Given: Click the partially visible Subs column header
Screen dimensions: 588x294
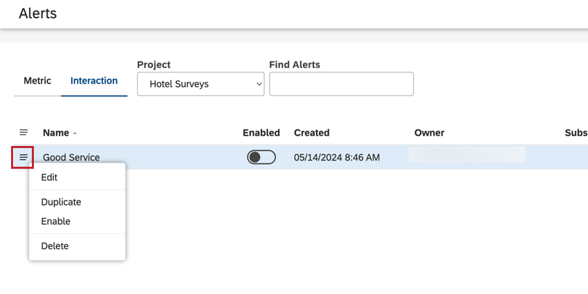Looking at the screenshot, I should tap(576, 133).
